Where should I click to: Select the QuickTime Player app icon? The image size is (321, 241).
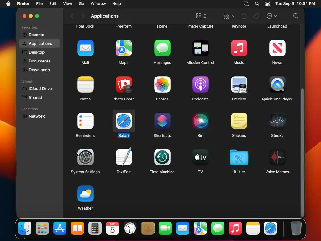click(277, 84)
